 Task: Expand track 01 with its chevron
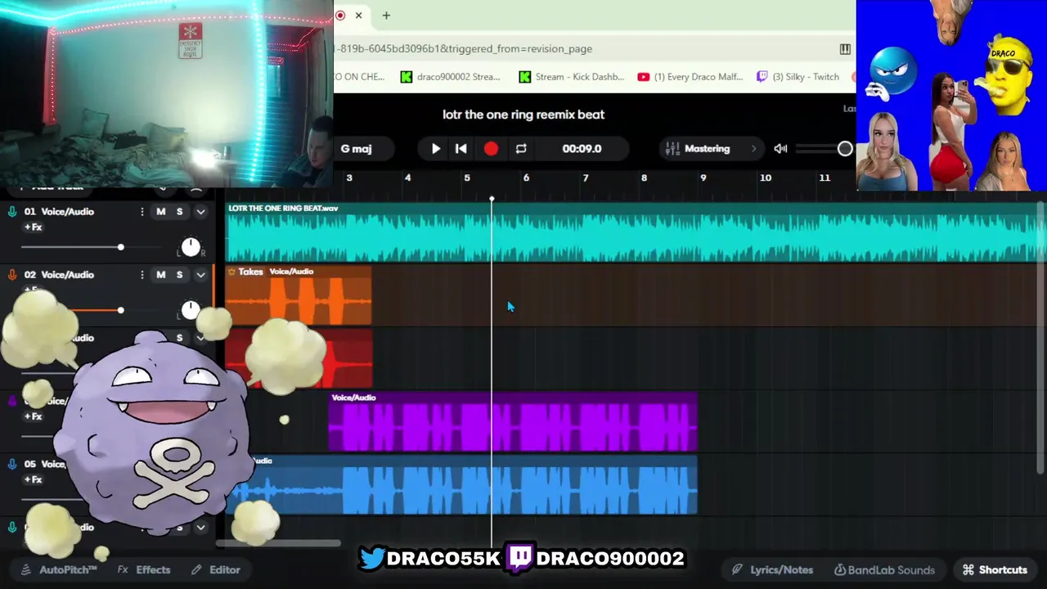pyautogui.click(x=200, y=212)
